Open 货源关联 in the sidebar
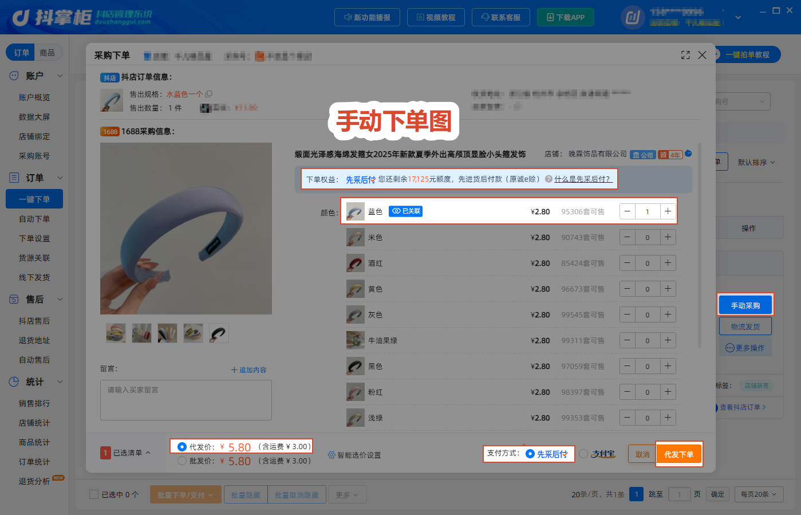The image size is (801, 515). coord(34,258)
